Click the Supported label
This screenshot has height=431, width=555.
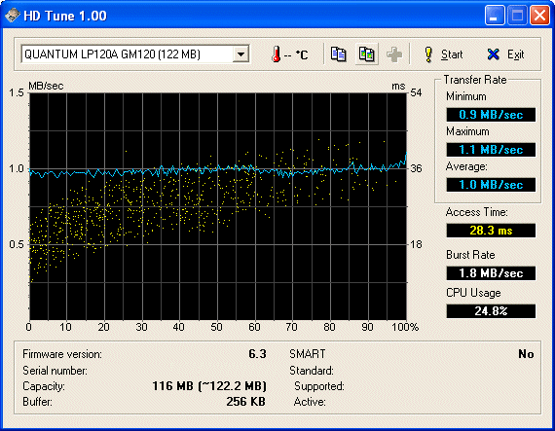[319, 386]
